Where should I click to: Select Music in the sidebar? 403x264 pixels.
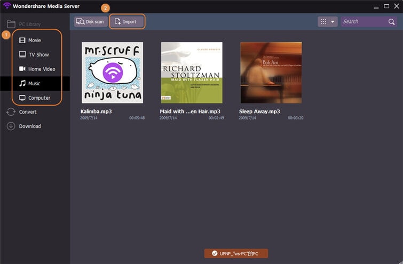(35, 83)
